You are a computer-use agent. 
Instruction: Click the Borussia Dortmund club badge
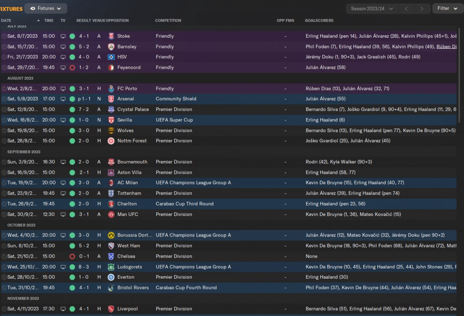click(x=111, y=236)
